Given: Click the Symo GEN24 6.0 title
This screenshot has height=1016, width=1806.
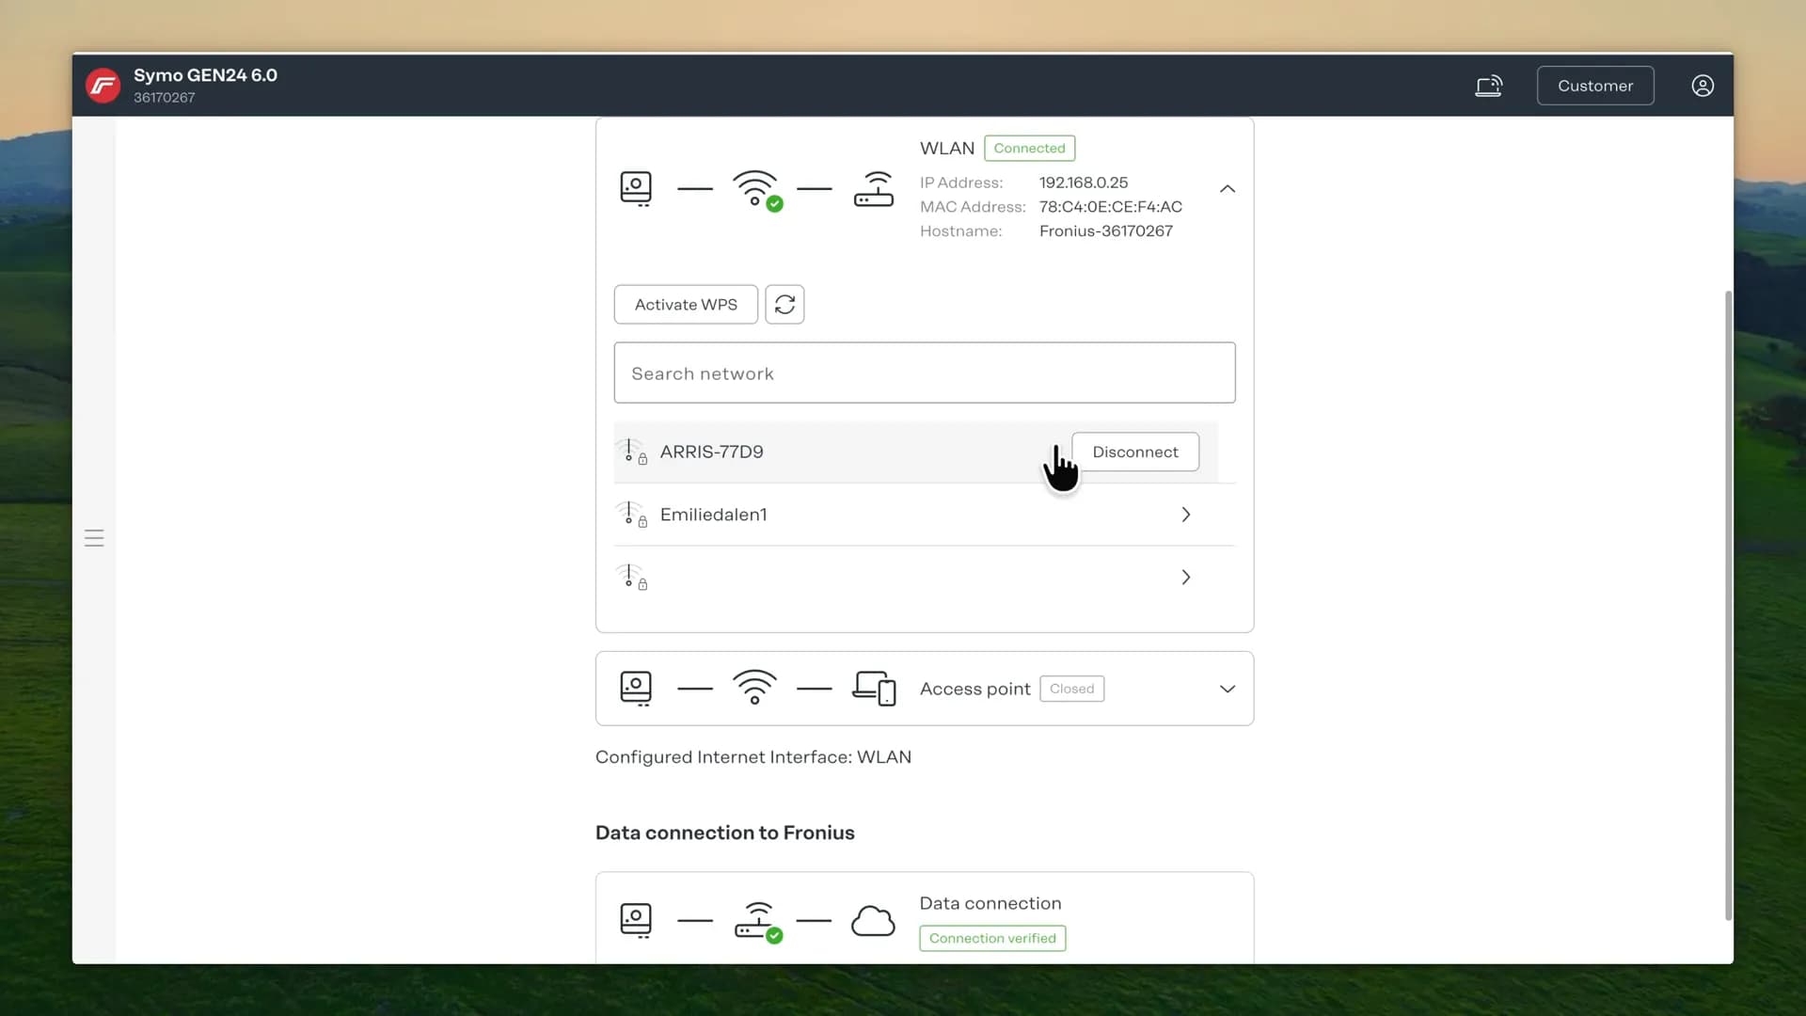Looking at the screenshot, I should point(205,75).
